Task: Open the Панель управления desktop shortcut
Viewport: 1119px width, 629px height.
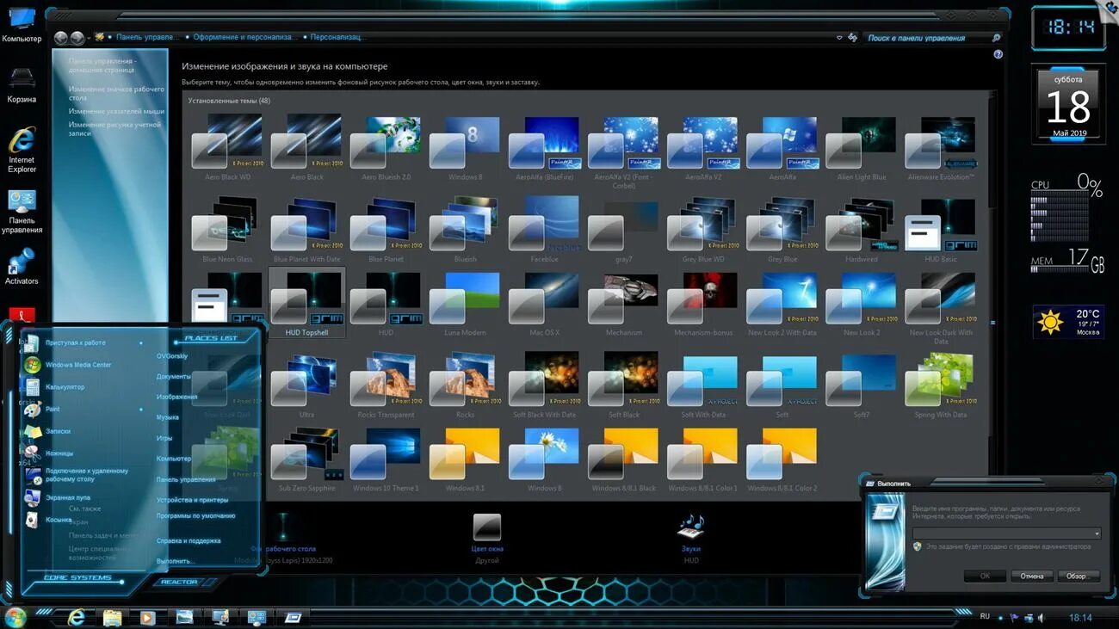Action: (22, 212)
